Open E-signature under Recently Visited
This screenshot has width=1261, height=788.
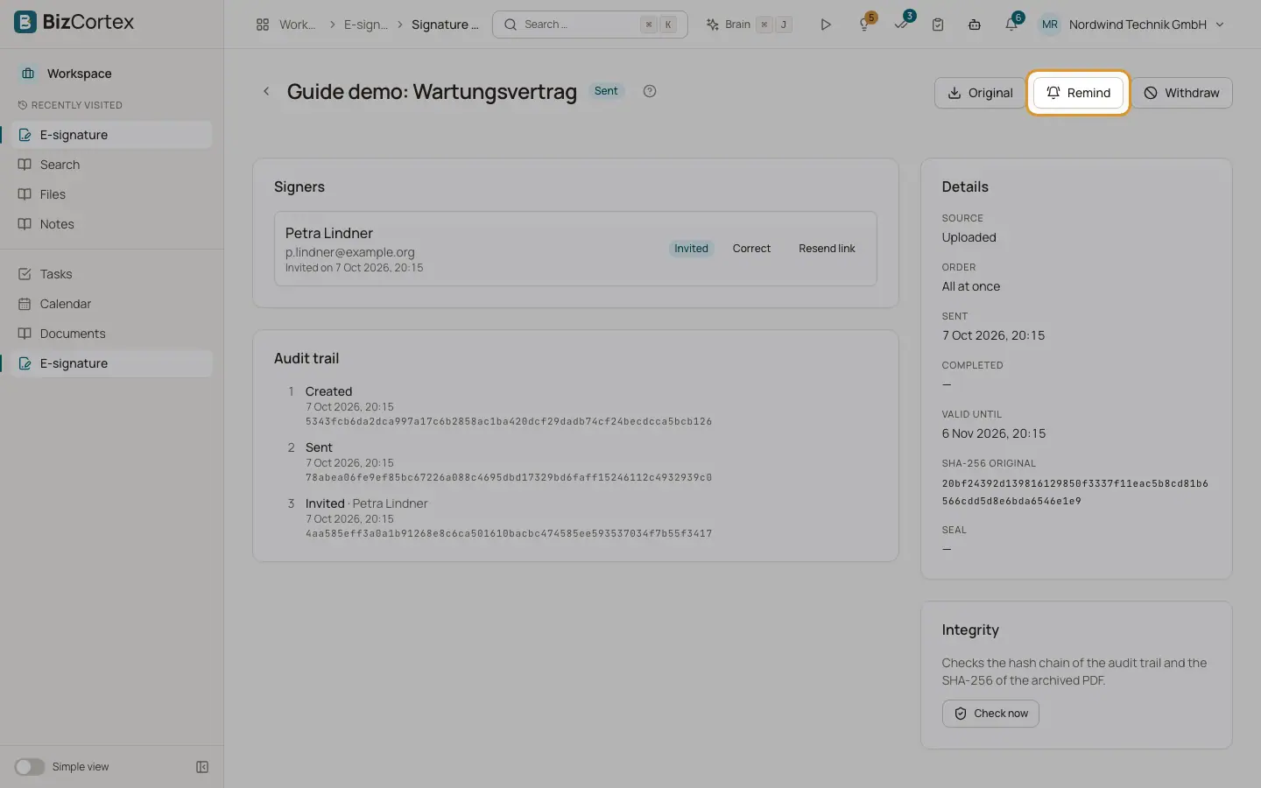point(112,135)
